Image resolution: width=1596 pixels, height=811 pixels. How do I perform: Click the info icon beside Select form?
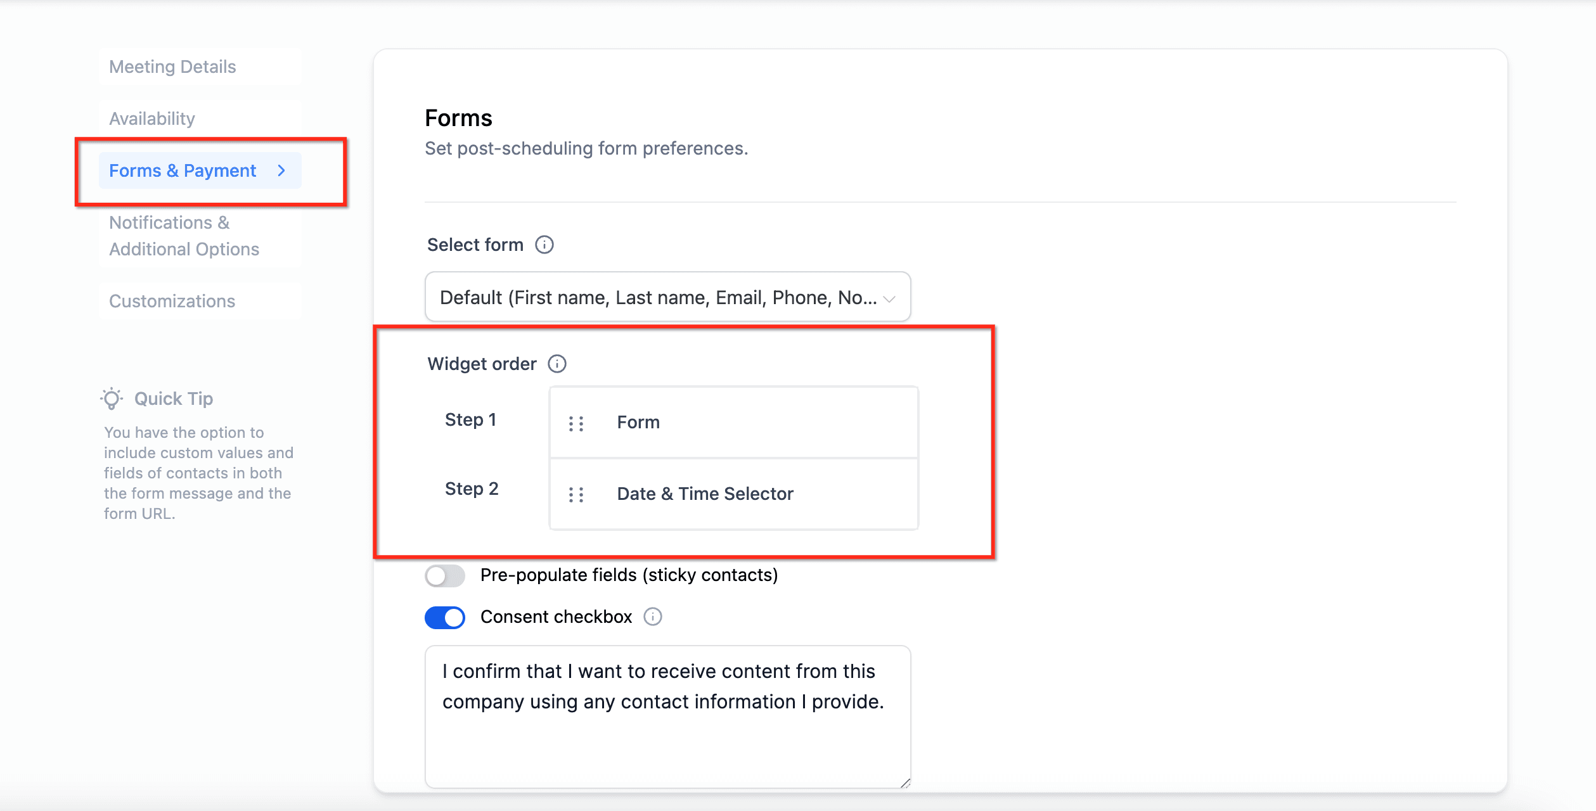click(x=544, y=245)
